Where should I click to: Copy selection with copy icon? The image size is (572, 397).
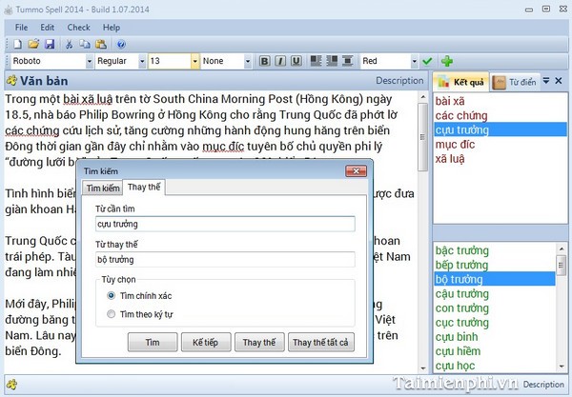(85, 44)
